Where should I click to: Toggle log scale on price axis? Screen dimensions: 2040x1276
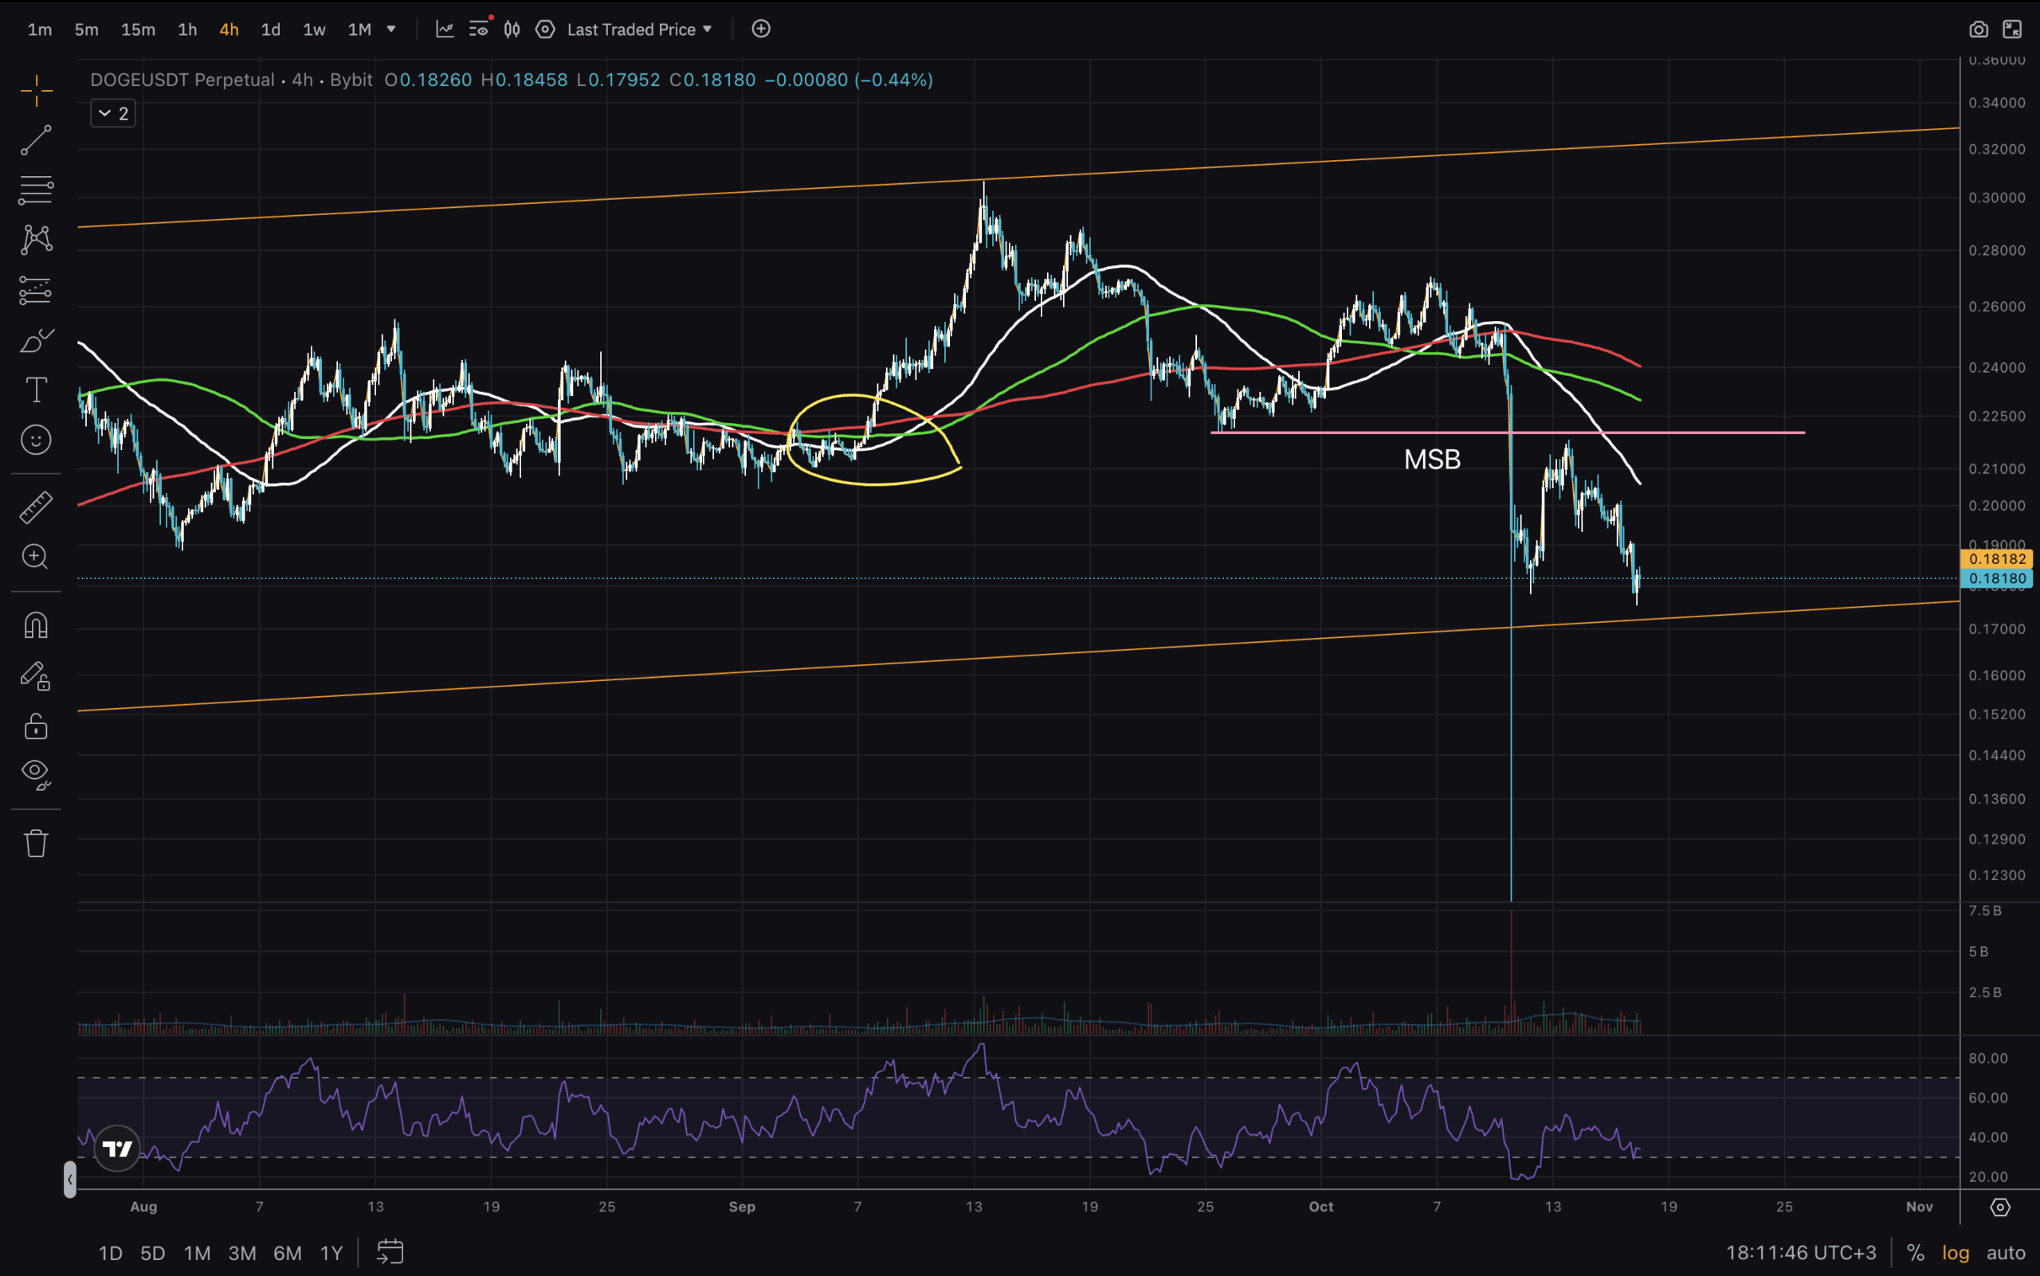(1956, 1252)
